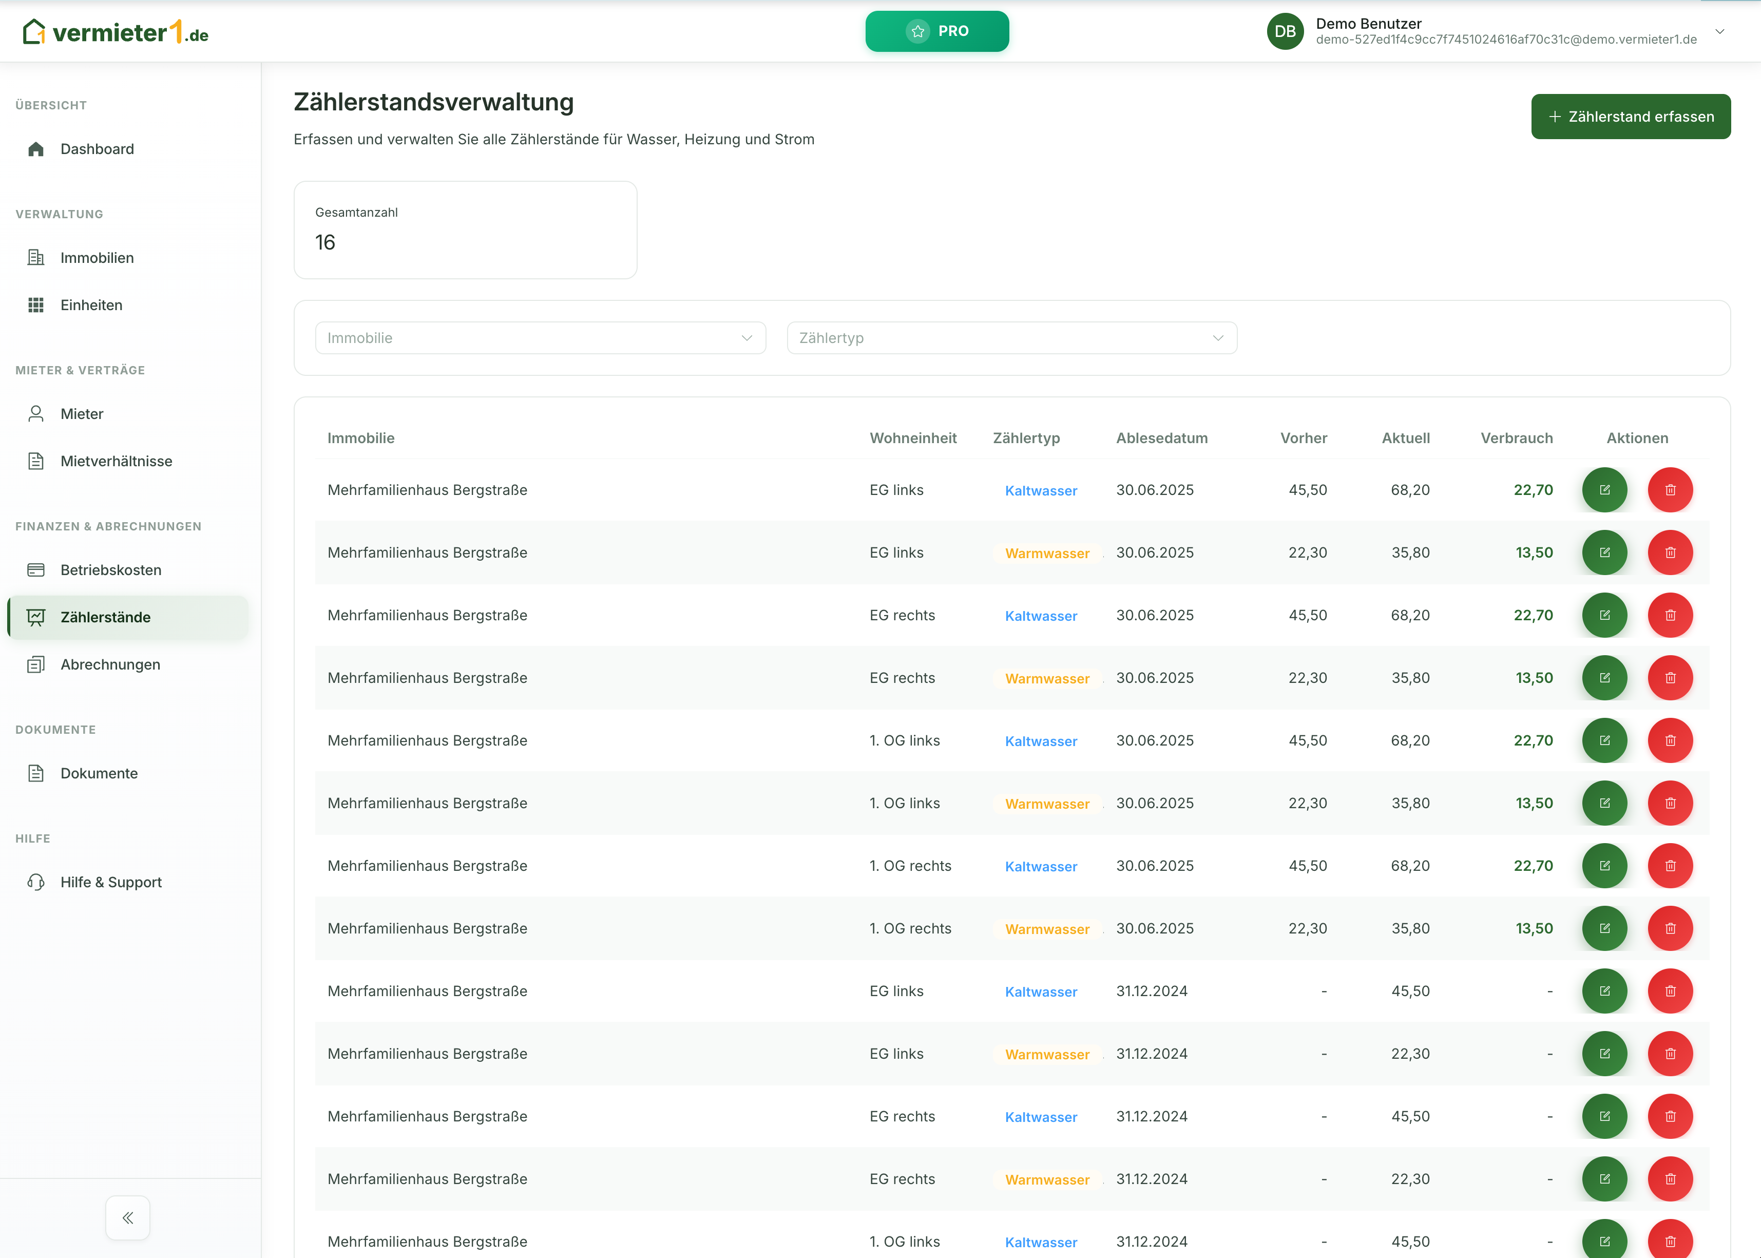Open Betriebskosten in the sidebar
1761x1258 pixels.
pyautogui.click(x=111, y=570)
